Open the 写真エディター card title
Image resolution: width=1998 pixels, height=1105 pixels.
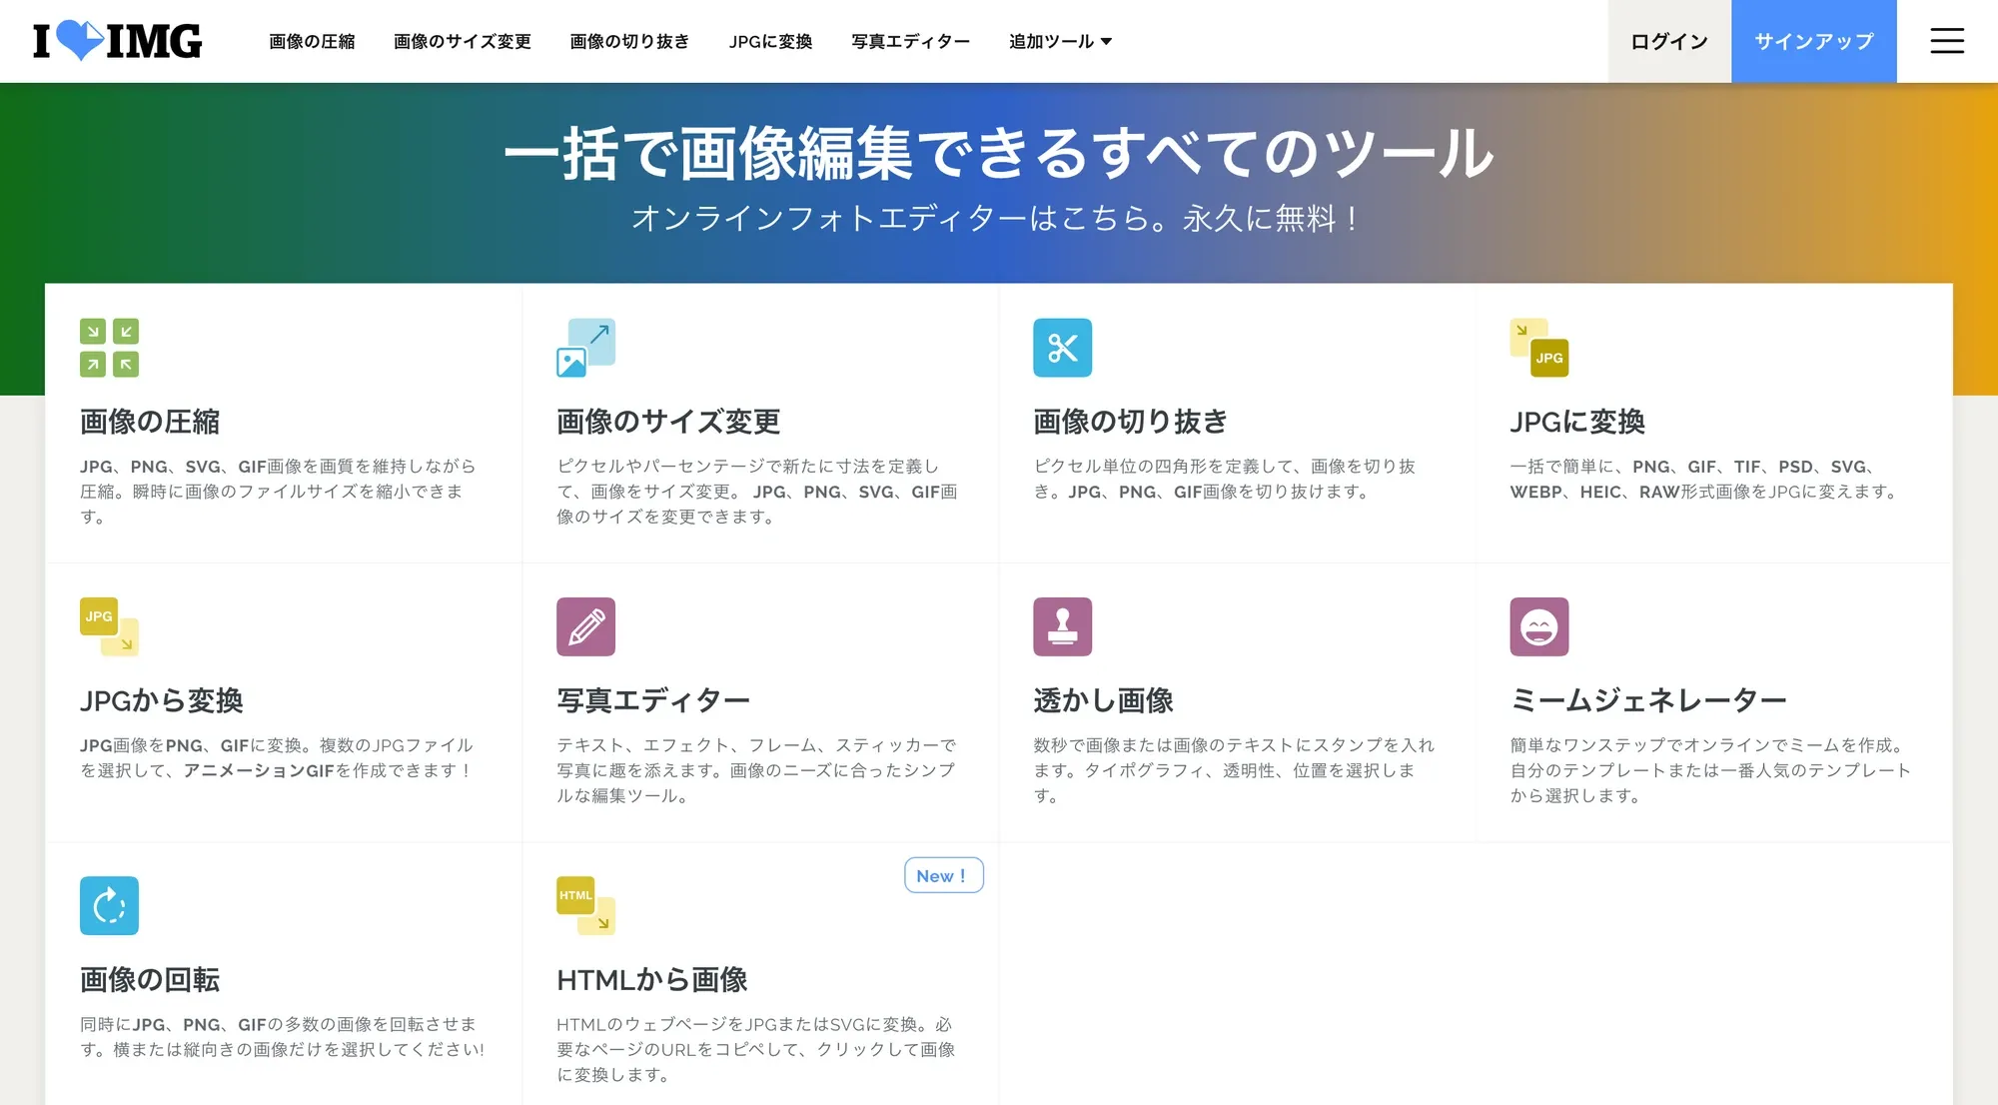coord(653,700)
